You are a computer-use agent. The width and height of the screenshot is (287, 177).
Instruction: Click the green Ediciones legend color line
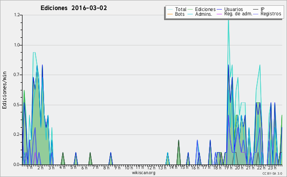[x=190, y=9]
